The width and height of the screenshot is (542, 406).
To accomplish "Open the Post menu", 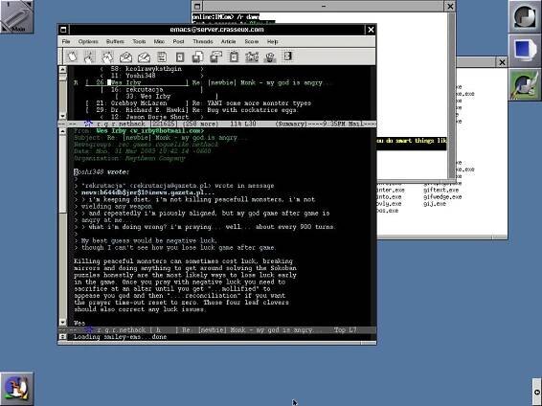I will click(x=178, y=41).
